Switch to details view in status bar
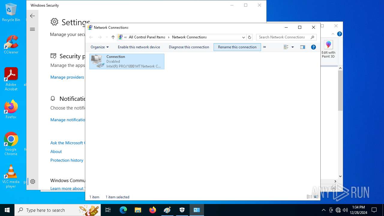The image size is (384, 216). 309,197
